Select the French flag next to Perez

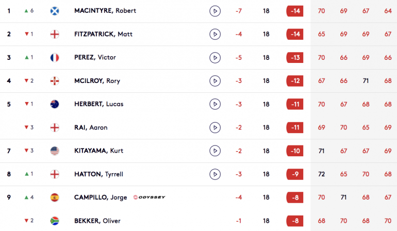[55, 58]
